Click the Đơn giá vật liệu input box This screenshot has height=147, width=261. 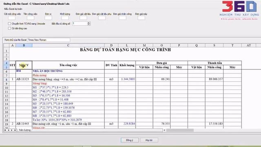[x=83, y=18]
